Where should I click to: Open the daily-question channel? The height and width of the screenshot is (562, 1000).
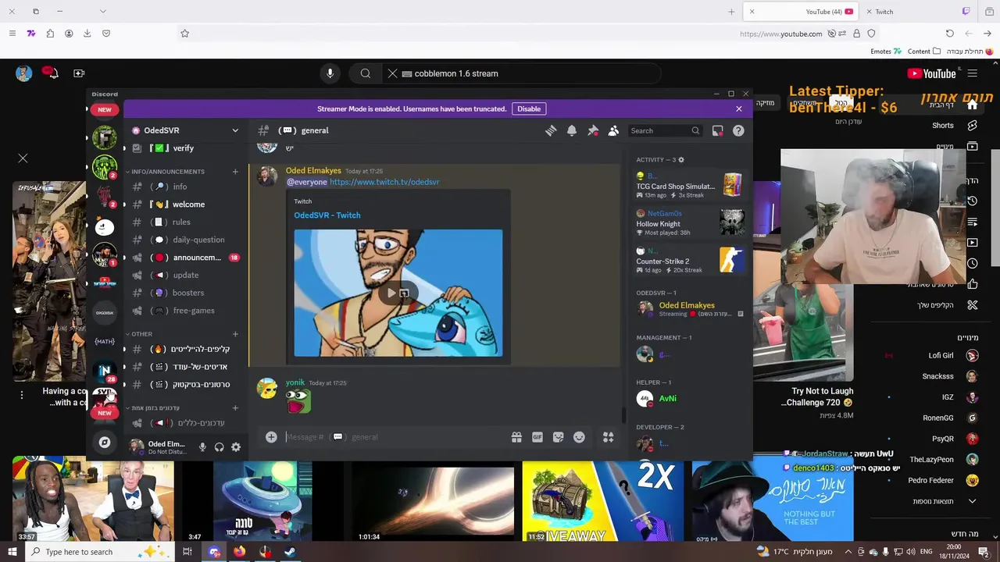pos(184,240)
